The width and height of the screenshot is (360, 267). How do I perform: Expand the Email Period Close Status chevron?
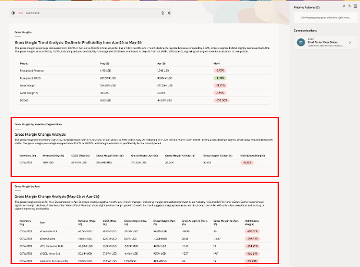coord(350,42)
